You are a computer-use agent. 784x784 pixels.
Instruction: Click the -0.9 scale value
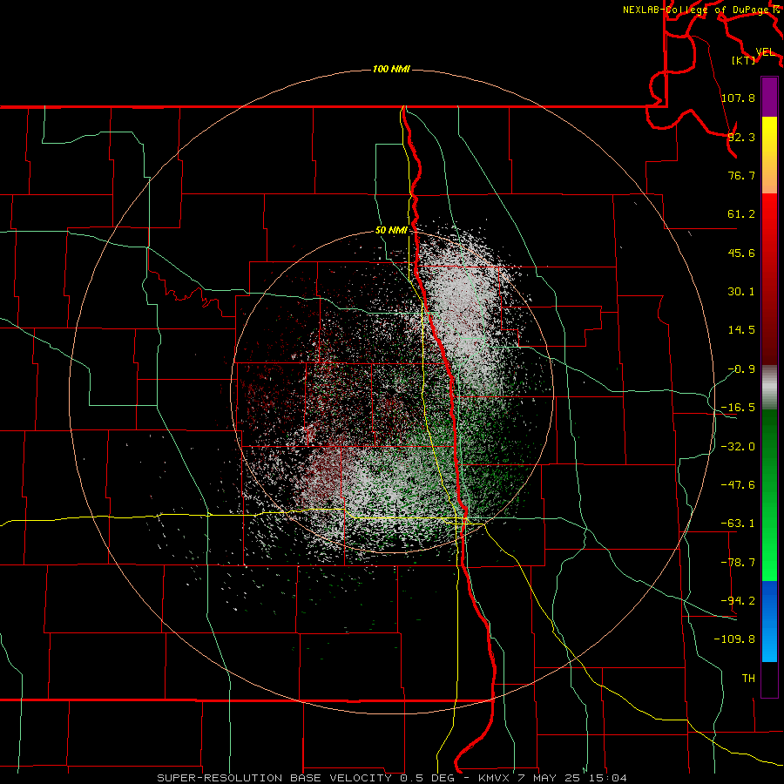741,369
